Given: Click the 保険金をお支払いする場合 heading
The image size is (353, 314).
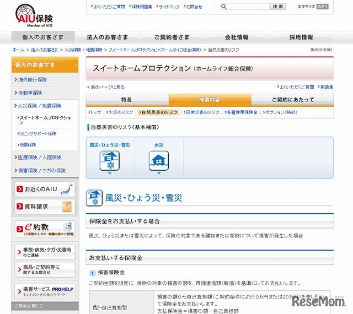Looking at the screenshot, I should click(x=125, y=221).
